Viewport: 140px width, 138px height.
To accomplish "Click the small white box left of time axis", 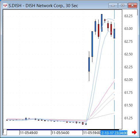I will point(5,132).
